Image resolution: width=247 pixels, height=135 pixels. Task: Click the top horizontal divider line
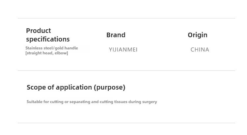pyautogui.click(x=126, y=18)
